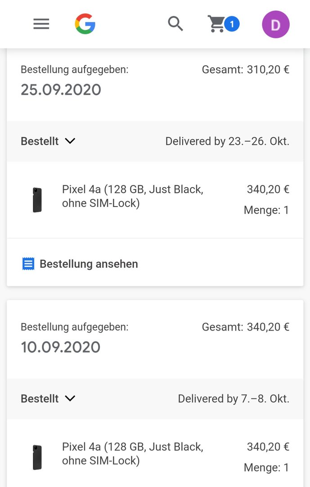Viewport: 310px width, 487px height.
Task: Click order date 10.09.2020
Action: click(60, 347)
